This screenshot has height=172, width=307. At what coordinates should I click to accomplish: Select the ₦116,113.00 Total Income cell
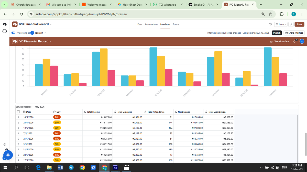pos(97,123)
